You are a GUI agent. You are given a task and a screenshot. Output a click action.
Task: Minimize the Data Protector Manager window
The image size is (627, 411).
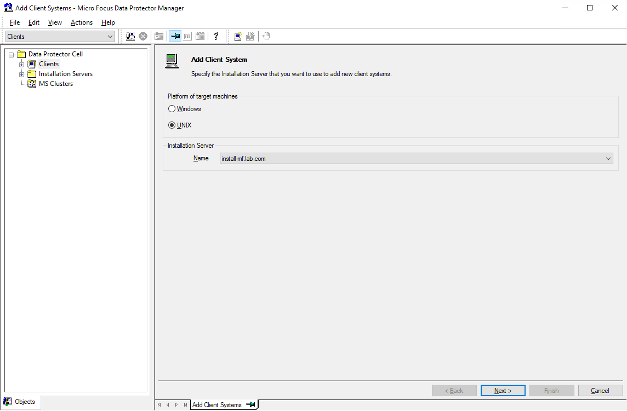pos(565,8)
